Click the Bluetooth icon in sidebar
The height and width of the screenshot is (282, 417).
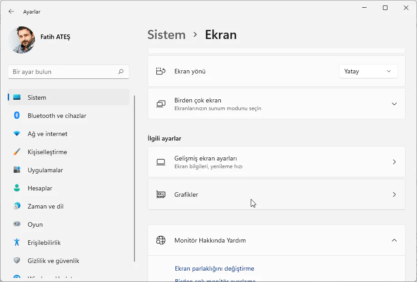tap(17, 115)
